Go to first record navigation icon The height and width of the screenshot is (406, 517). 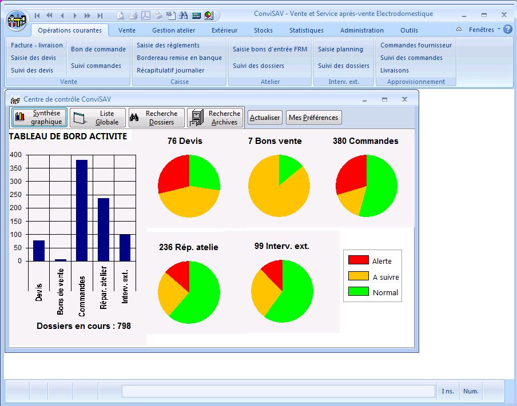coord(37,15)
